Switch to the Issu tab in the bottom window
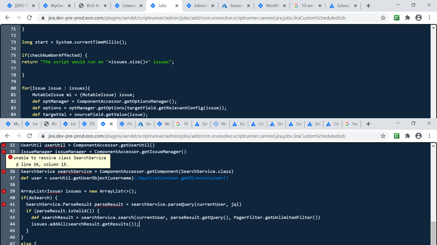 click(31, 124)
